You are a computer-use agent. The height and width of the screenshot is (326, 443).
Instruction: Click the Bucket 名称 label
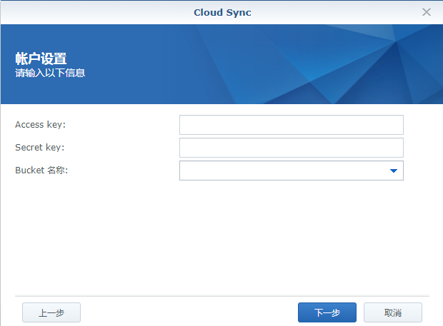pos(41,170)
